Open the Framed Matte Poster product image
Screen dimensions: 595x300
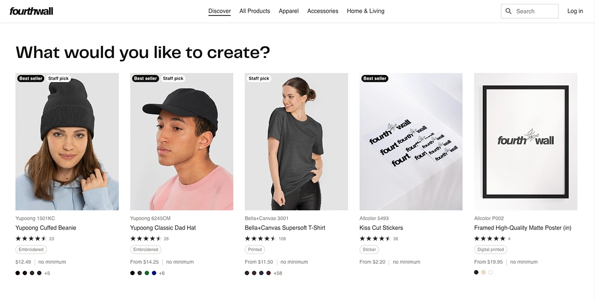tap(526, 141)
